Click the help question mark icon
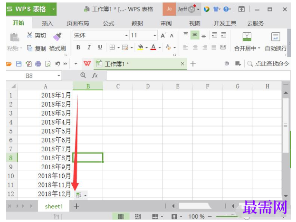This screenshot has width=296, height=222. point(226,9)
